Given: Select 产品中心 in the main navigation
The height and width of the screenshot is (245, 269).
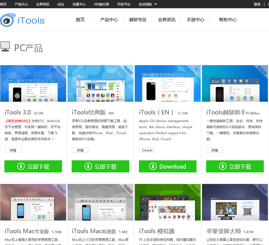Looking at the screenshot, I should [109, 20].
